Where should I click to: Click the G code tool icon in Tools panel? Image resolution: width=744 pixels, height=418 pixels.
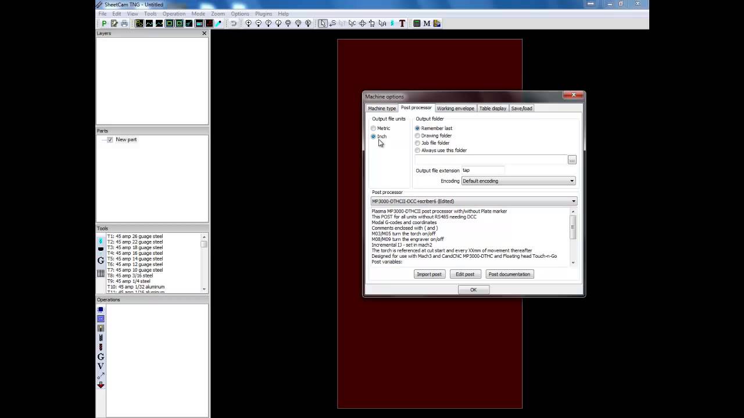pyautogui.click(x=101, y=261)
